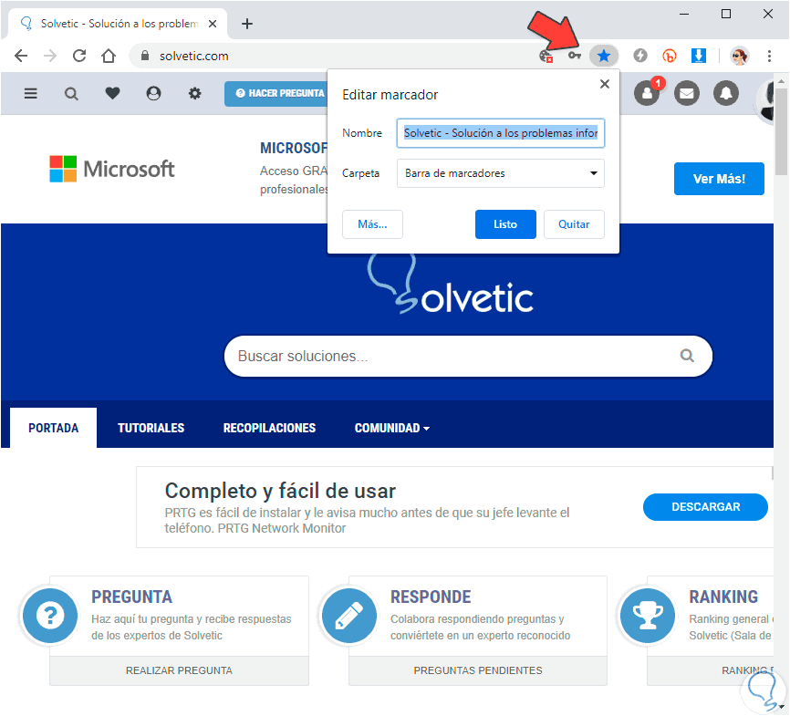Click the RESPONDE heading
This screenshot has width=790, height=716.
coord(431,597)
